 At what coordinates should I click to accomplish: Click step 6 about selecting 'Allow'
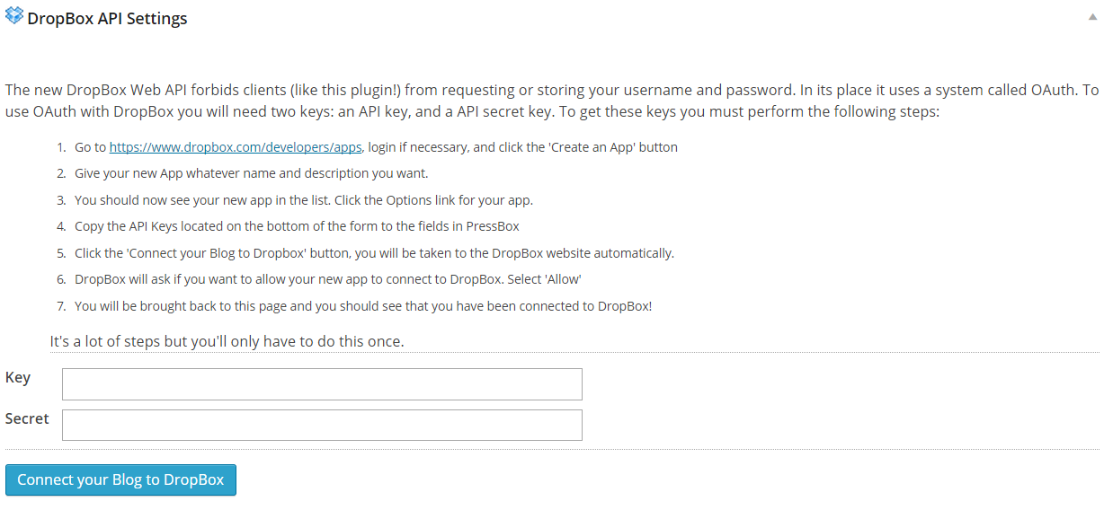click(x=334, y=279)
